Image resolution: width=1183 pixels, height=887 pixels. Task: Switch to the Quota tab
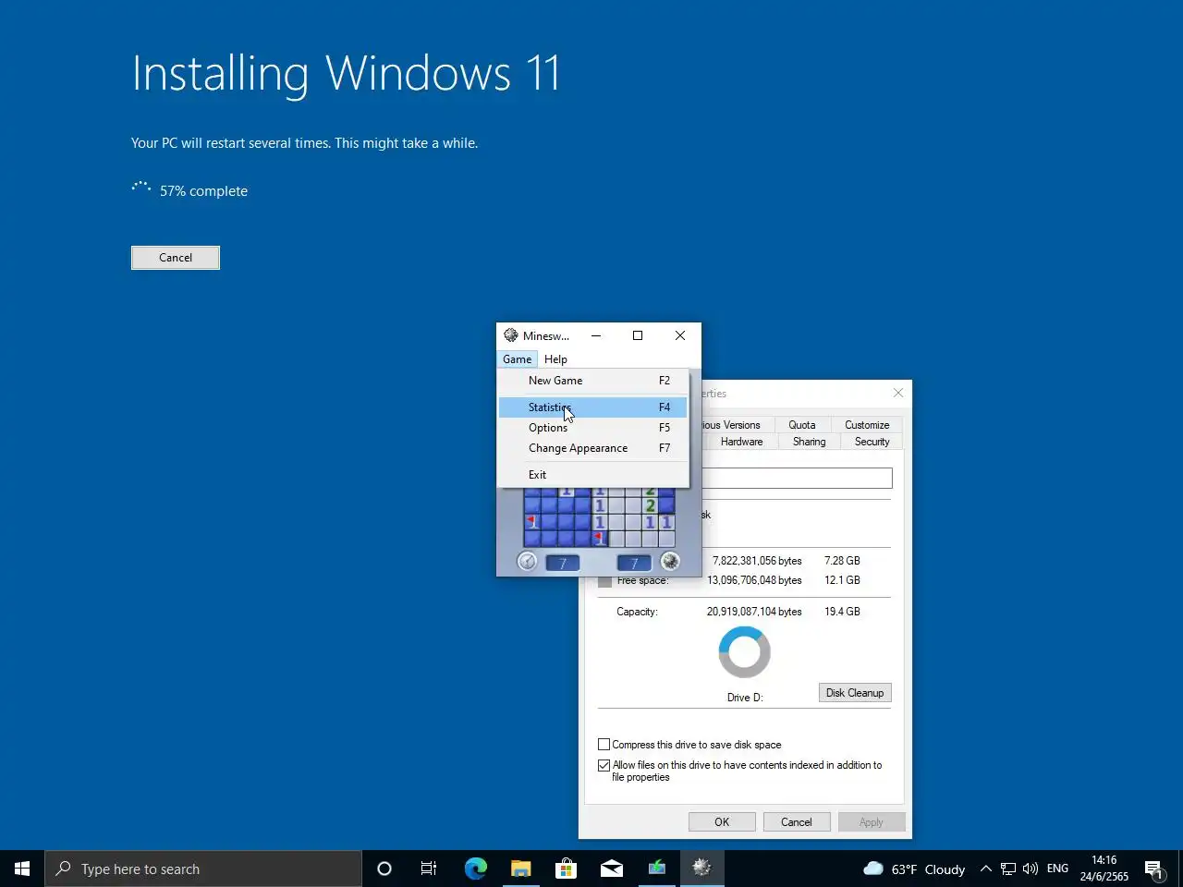(802, 425)
